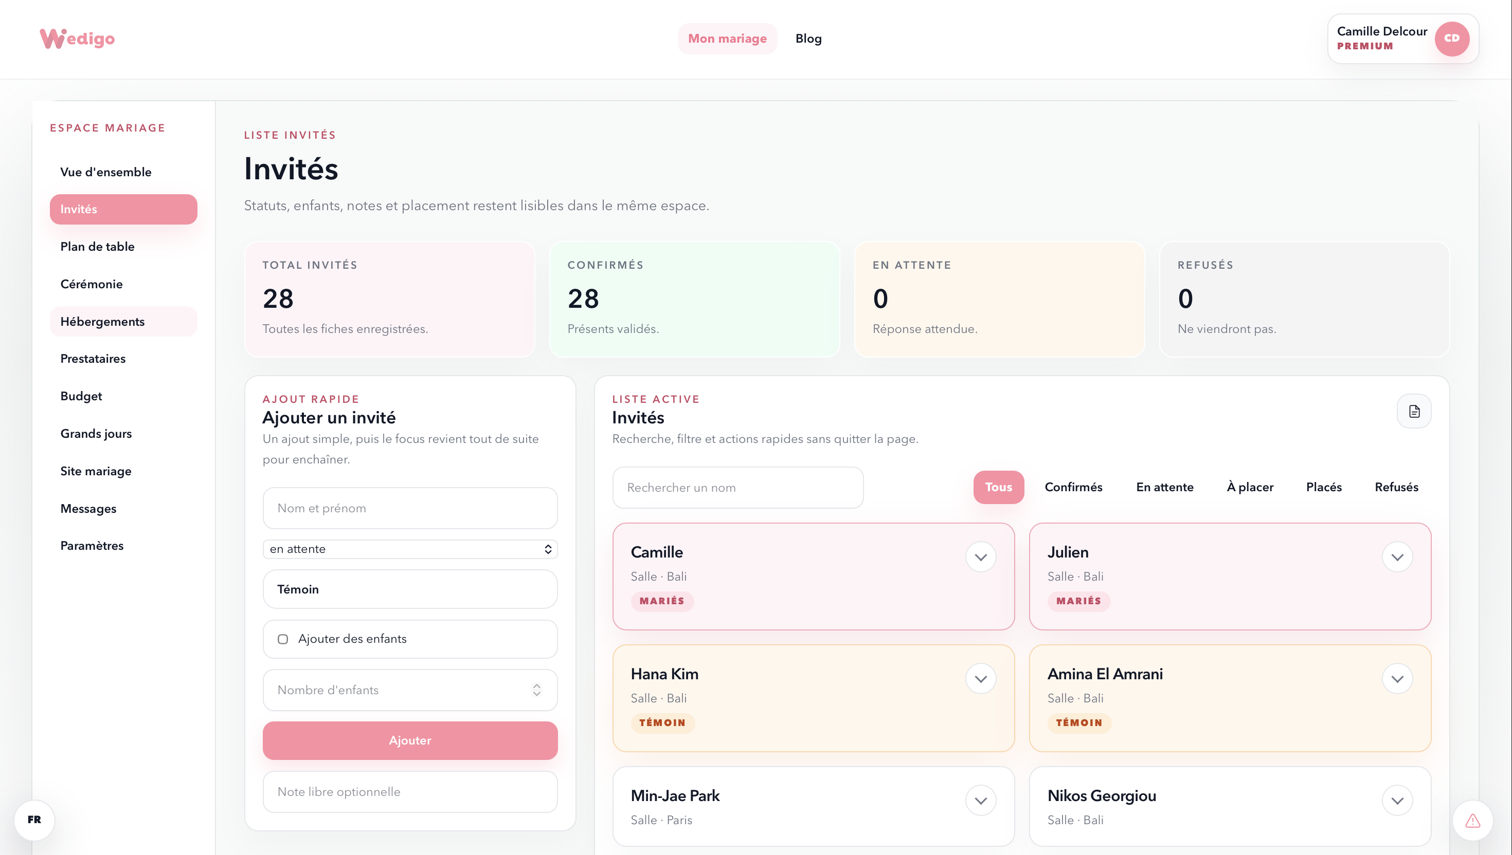Check the Ajouter des enfants checkbox
The image size is (1512, 855).
(x=283, y=639)
